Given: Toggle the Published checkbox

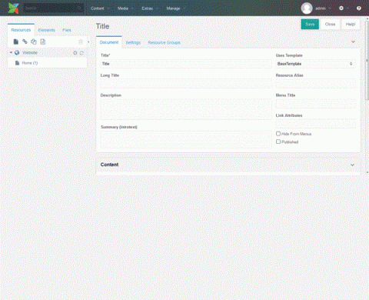Looking at the screenshot, I should 278,142.
